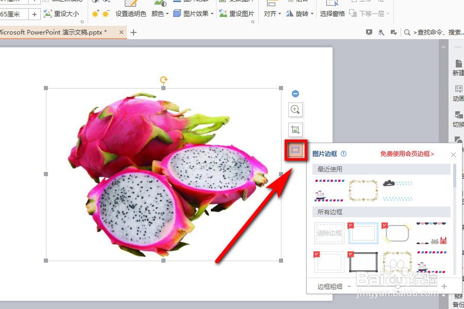
Task: Increase brightness with the sun plus icon
Action: click(x=95, y=13)
